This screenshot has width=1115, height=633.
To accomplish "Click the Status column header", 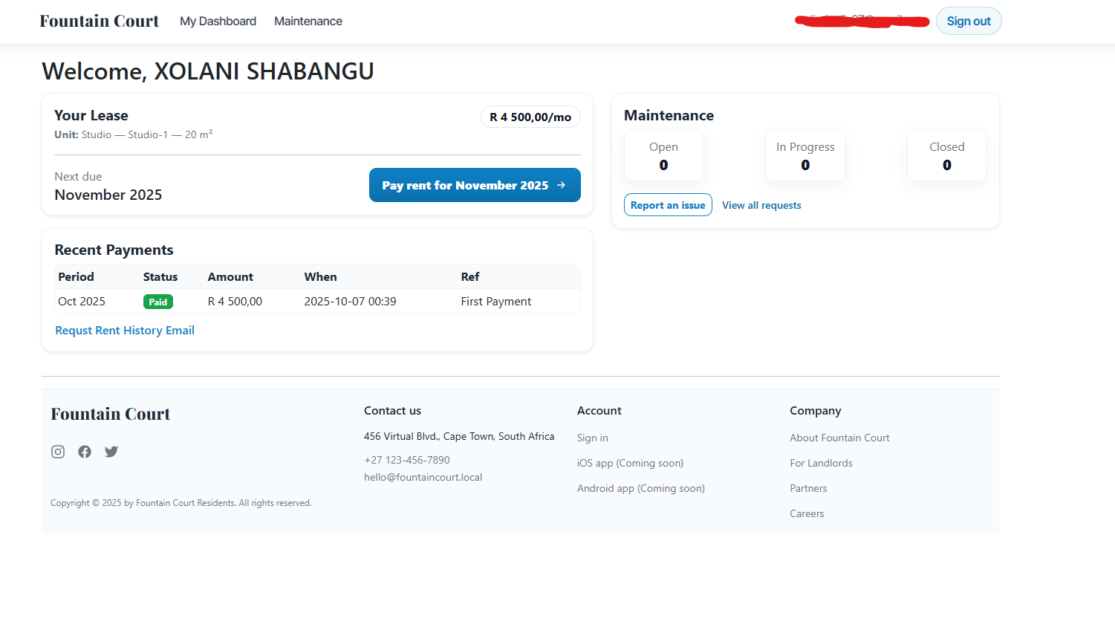I will click(160, 277).
